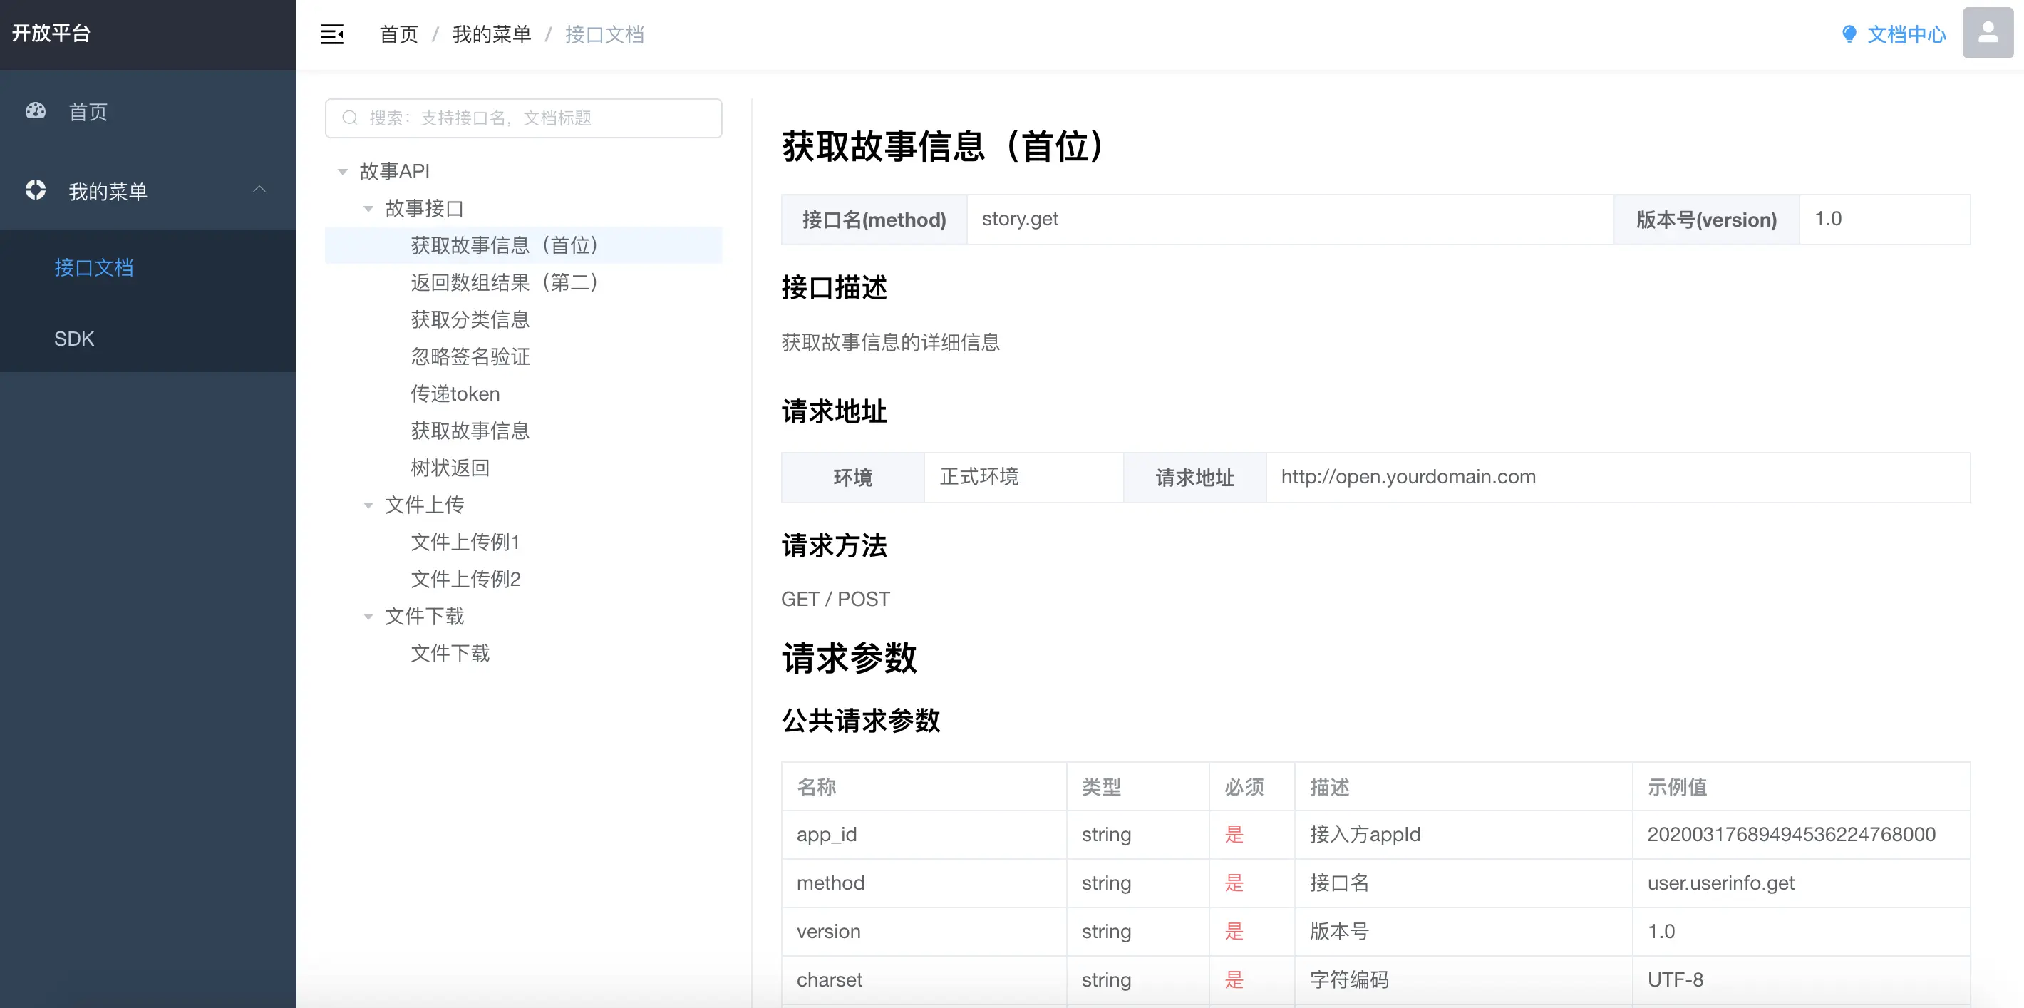Click the lightbulb icon beside 文档中心
Screen dimensions: 2024x1008
pos(1849,34)
